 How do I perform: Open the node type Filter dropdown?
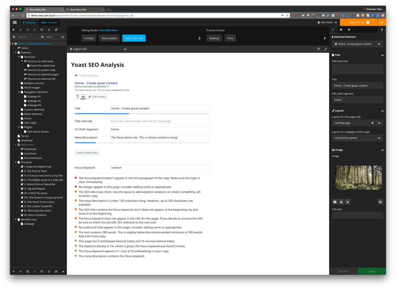pyautogui.click(x=53, y=37)
